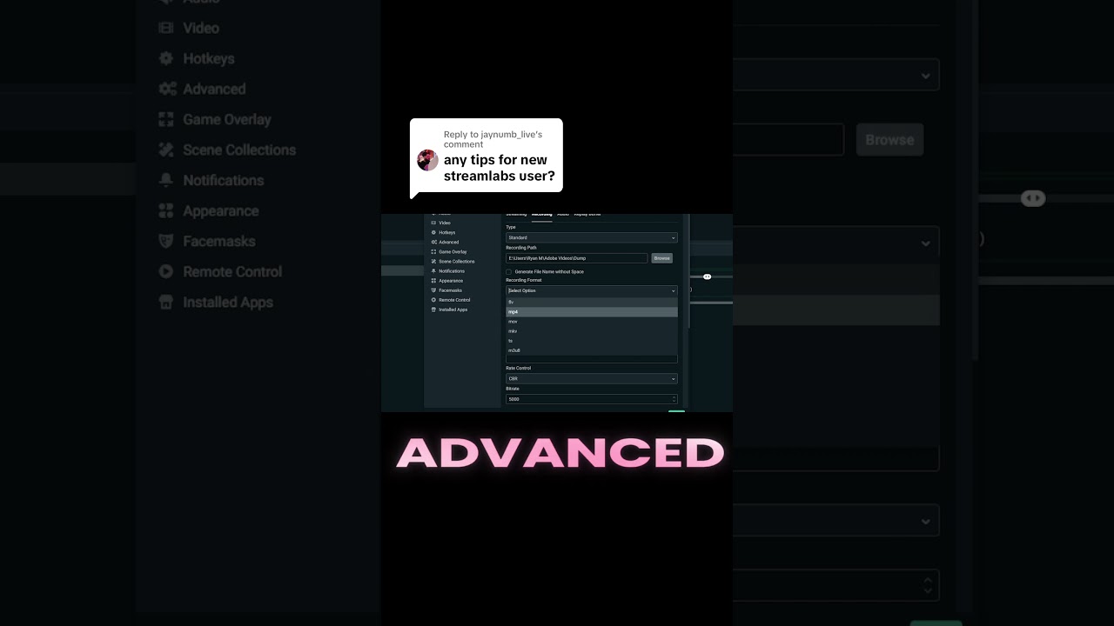Click the Game Overlay icon in the background sidebar
The width and height of the screenshot is (1114, 626).
(x=165, y=119)
